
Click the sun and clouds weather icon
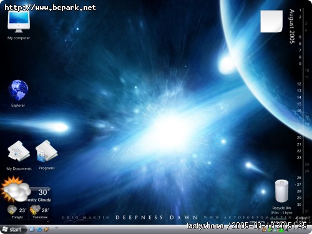(16, 189)
